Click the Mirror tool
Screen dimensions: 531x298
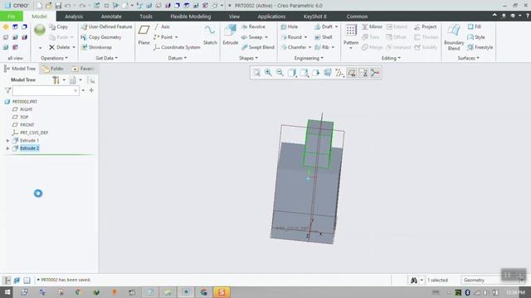tap(372, 26)
